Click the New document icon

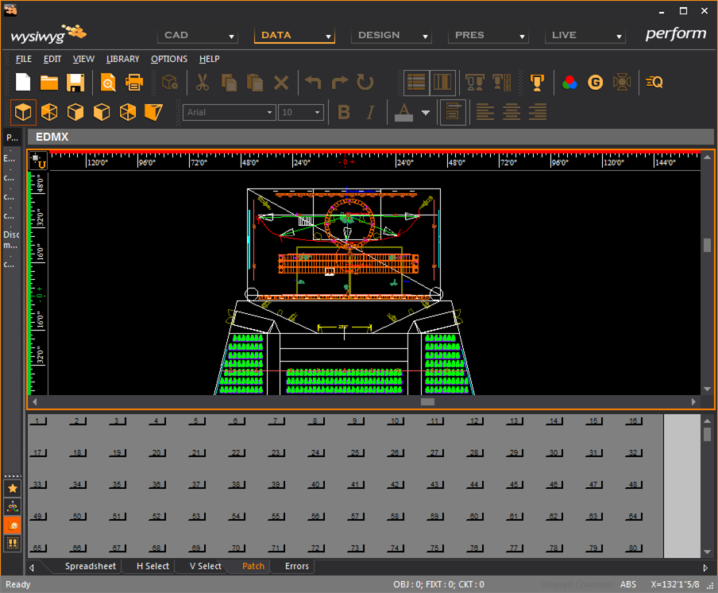23,82
